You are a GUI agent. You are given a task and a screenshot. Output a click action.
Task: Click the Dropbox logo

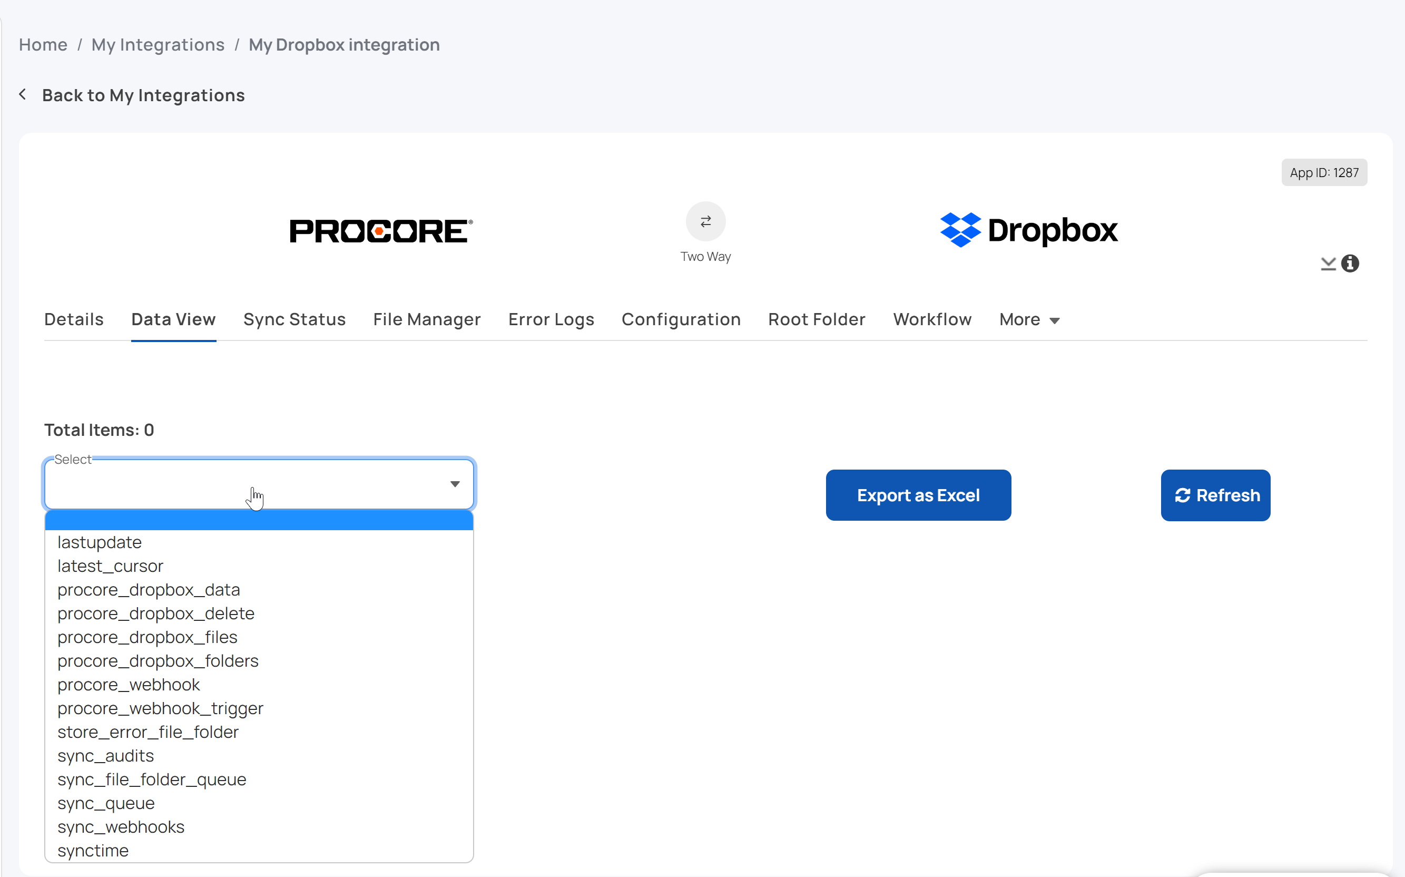tap(1028, 230)
